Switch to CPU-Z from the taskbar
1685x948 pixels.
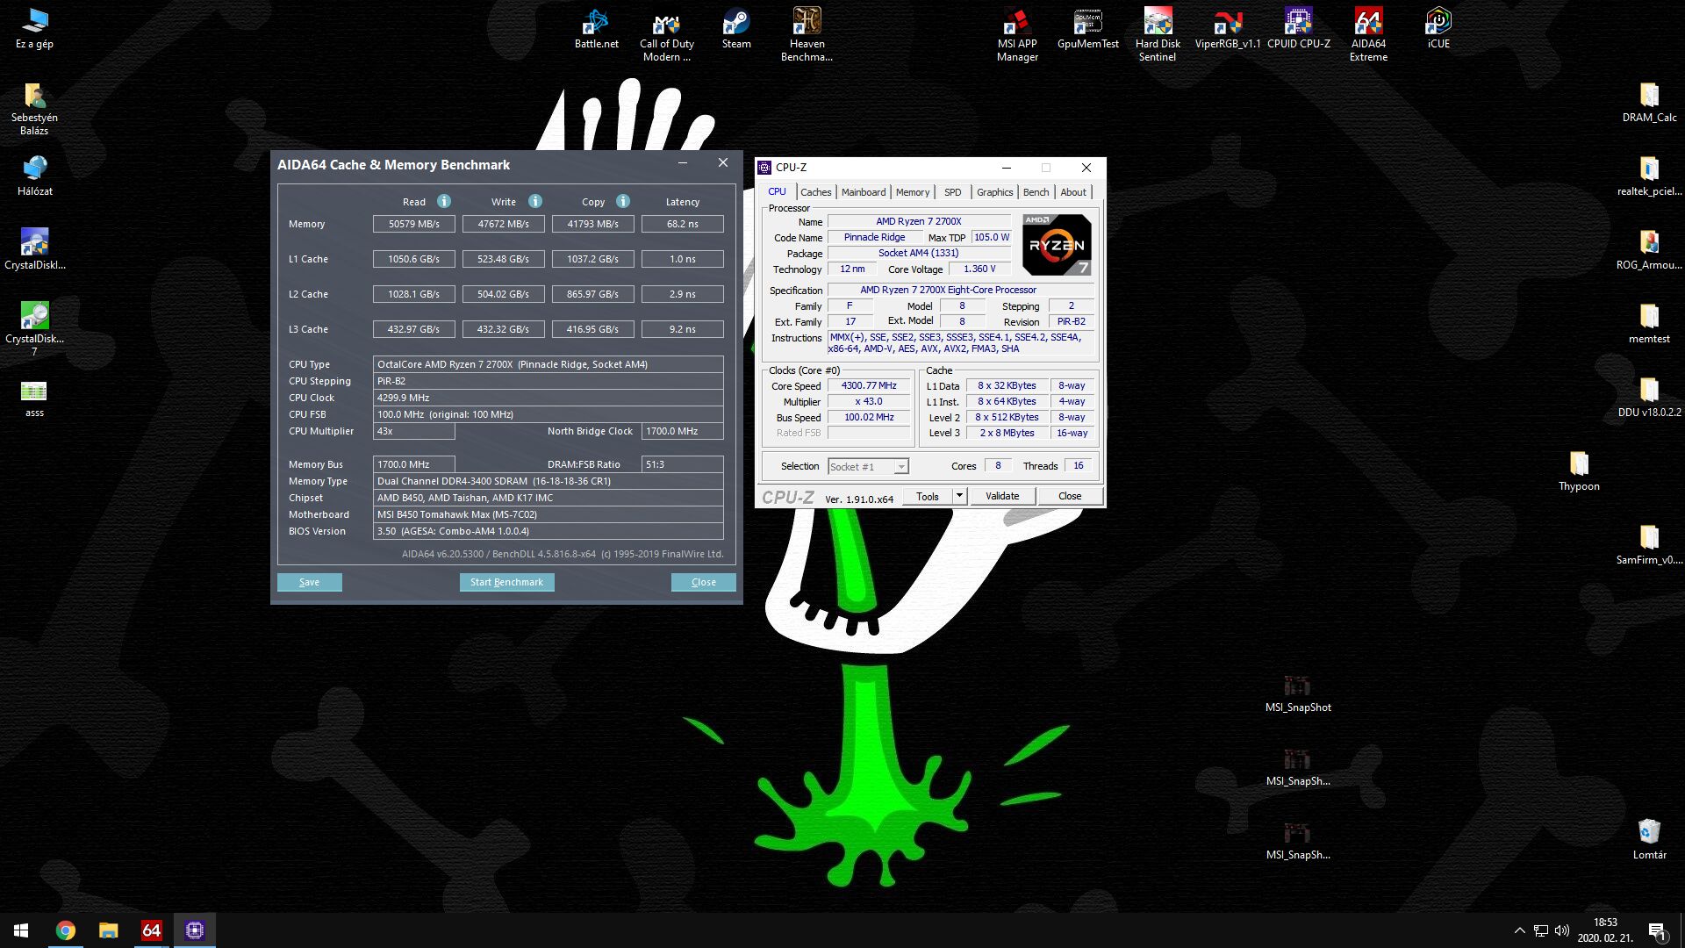[194, 930]
